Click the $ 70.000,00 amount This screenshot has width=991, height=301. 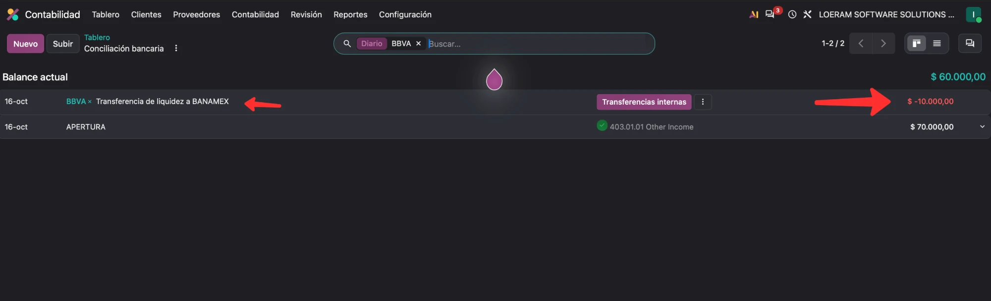click(932, 127)
